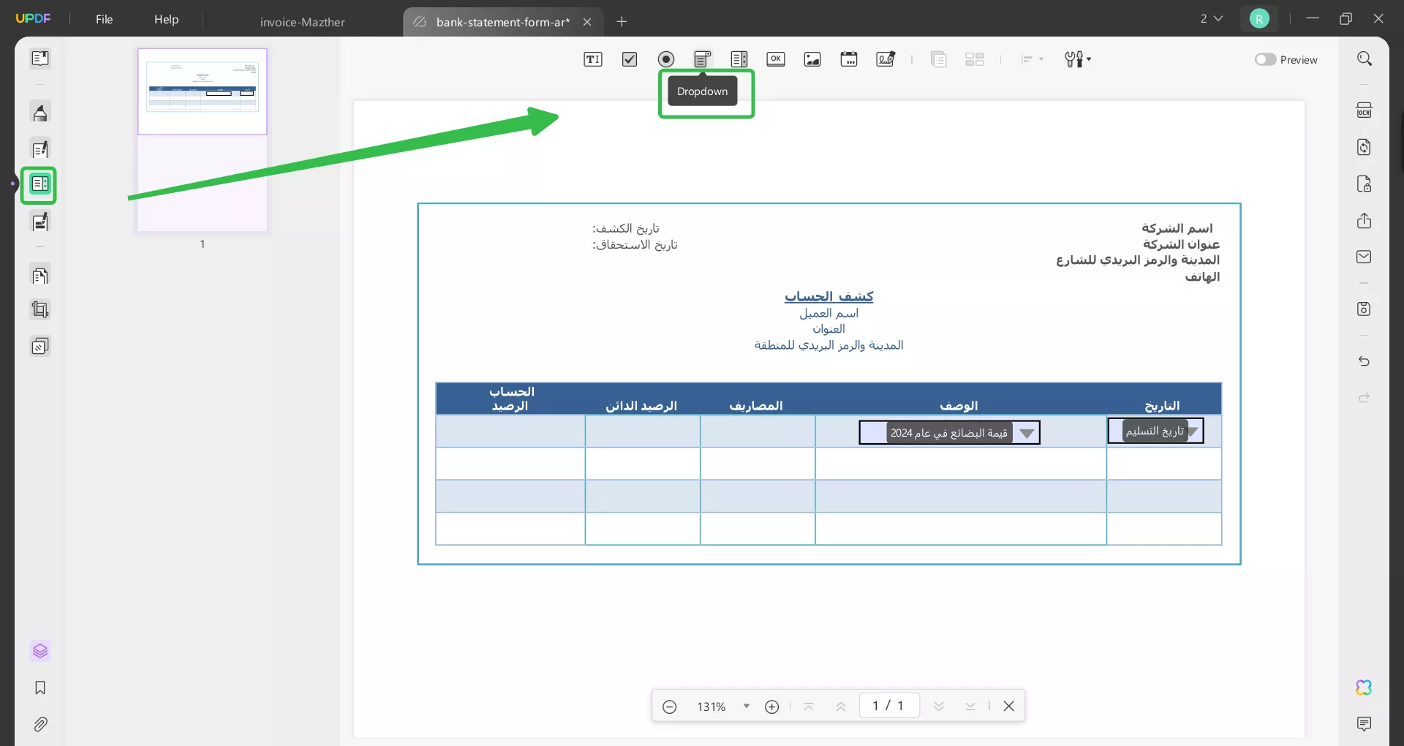Open the Layers panel in the sidebar
The image size is (1404, 746).
click(x=40, y=652)
